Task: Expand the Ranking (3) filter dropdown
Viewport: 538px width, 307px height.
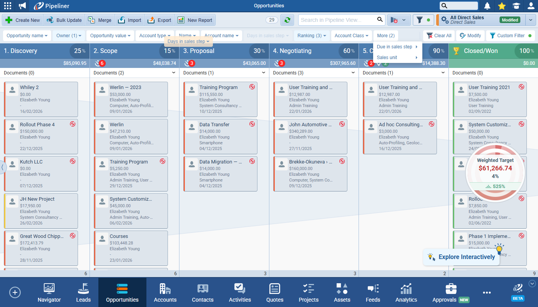Action: 312,36
